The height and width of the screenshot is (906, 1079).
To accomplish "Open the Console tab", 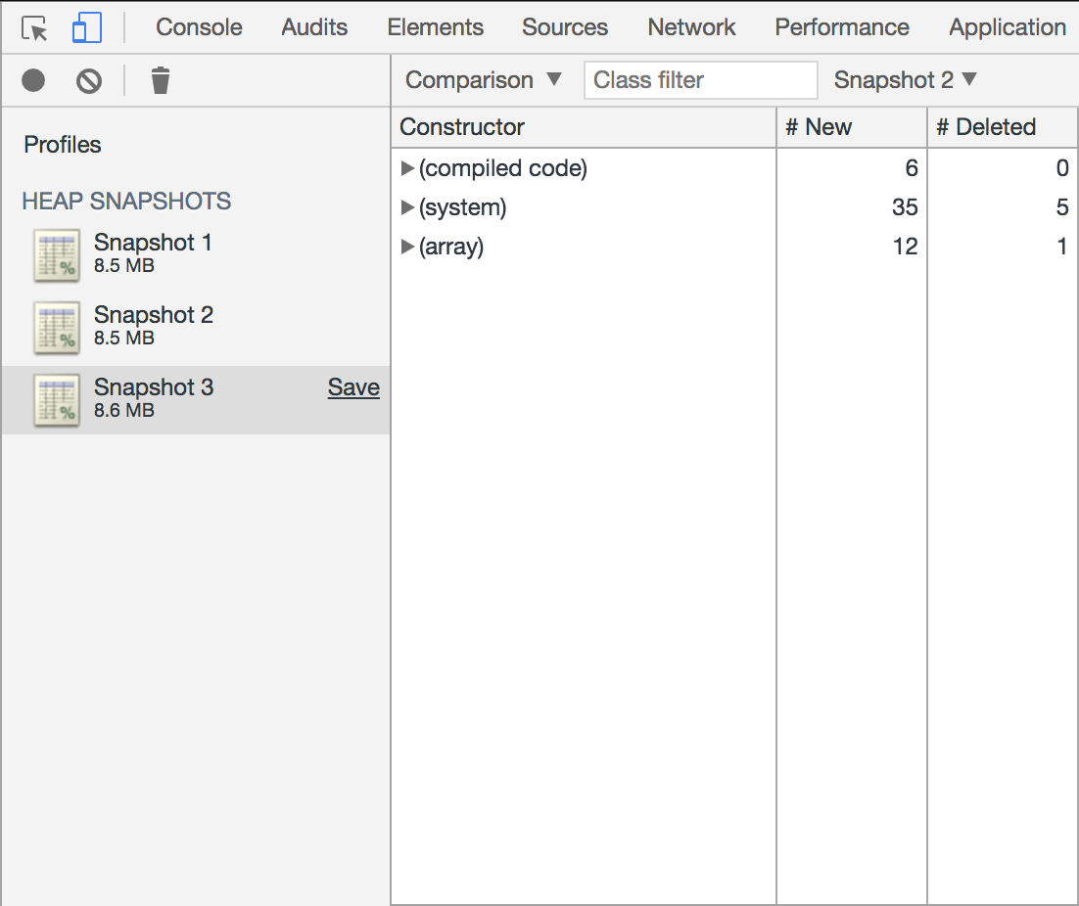I will (199, 27).
